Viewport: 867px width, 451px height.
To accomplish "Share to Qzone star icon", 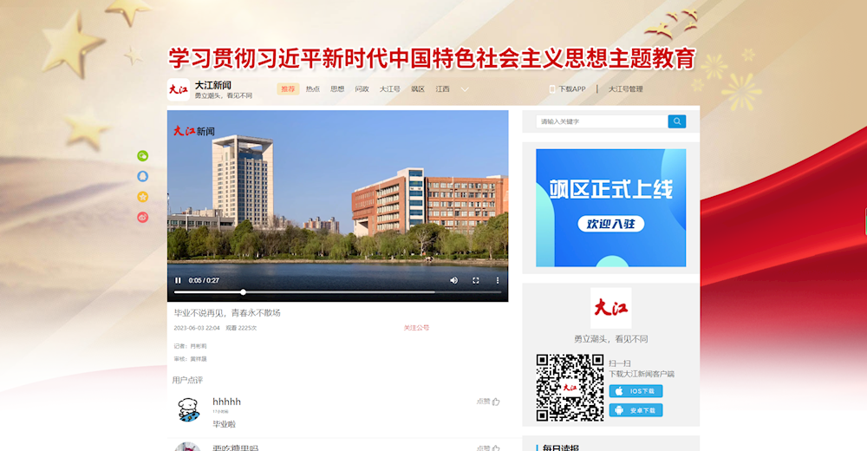I will coord(143,197).
